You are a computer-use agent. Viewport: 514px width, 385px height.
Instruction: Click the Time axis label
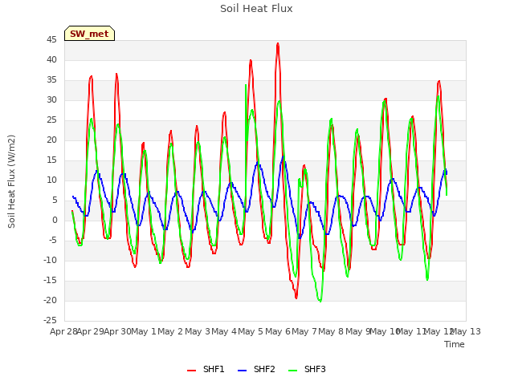point(455,344)
